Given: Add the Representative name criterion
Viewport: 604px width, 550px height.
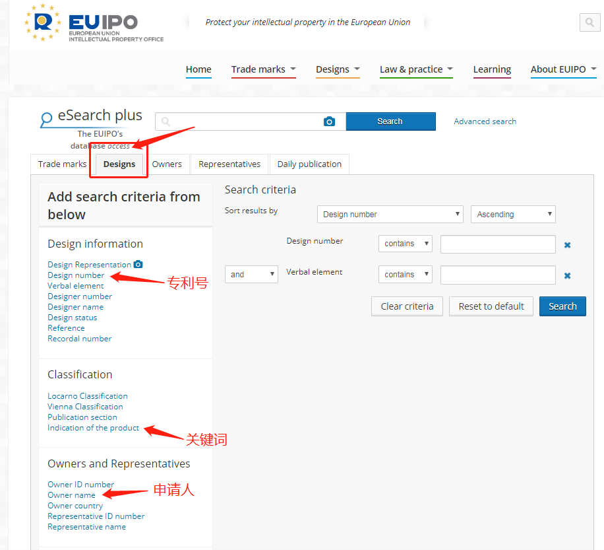Looking at the screenshot, I should tap(86, 527).
